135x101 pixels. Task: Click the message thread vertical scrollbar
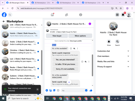[x=92, y=65]
